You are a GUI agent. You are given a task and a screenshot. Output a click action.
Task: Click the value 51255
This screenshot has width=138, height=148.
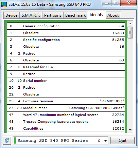pyautogui.click(x=118, y=40)
